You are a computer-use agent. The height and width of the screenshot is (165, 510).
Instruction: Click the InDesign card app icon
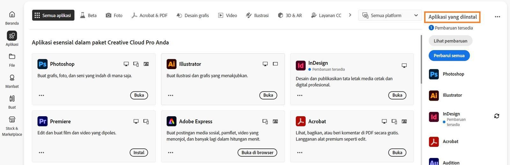point(301,66)
